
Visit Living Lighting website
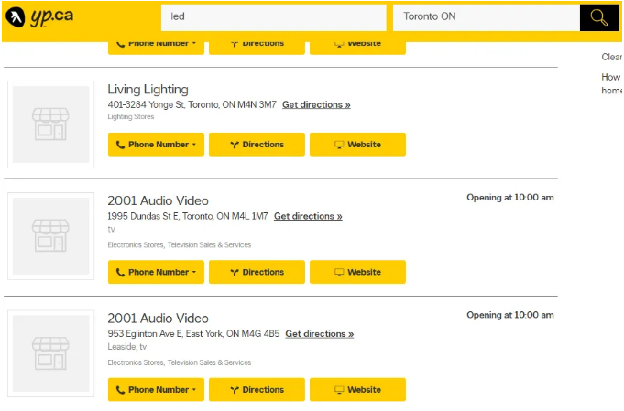[357, 145]
